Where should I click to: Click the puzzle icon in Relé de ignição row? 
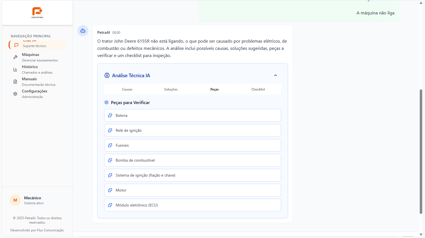(110, 130)
